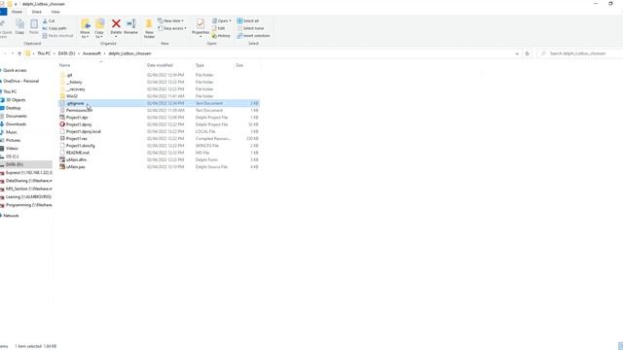Viewport: 623px width, 350px height.
Task: Open Pictures in navigation pane
Action: click(x=13, y=140)
